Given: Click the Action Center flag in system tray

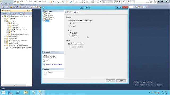Looking at the screenshot, I should click(x=152, y=93).
